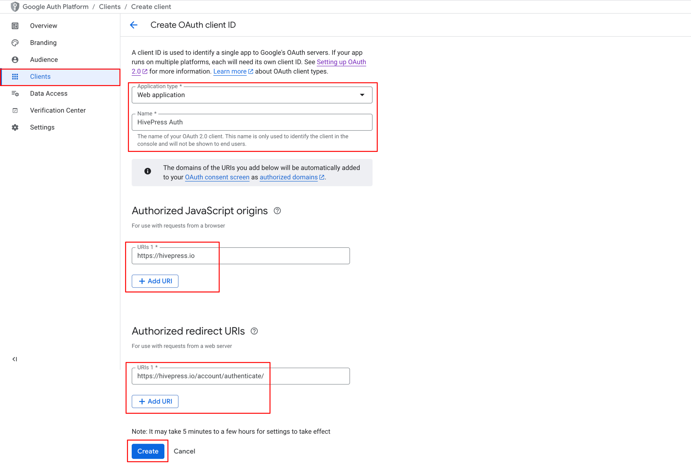Image resolution: width=691 pixels, height=465 pixels.
Task: Click the Data Access sidebar icon
Action: click(x=15, y=93)
